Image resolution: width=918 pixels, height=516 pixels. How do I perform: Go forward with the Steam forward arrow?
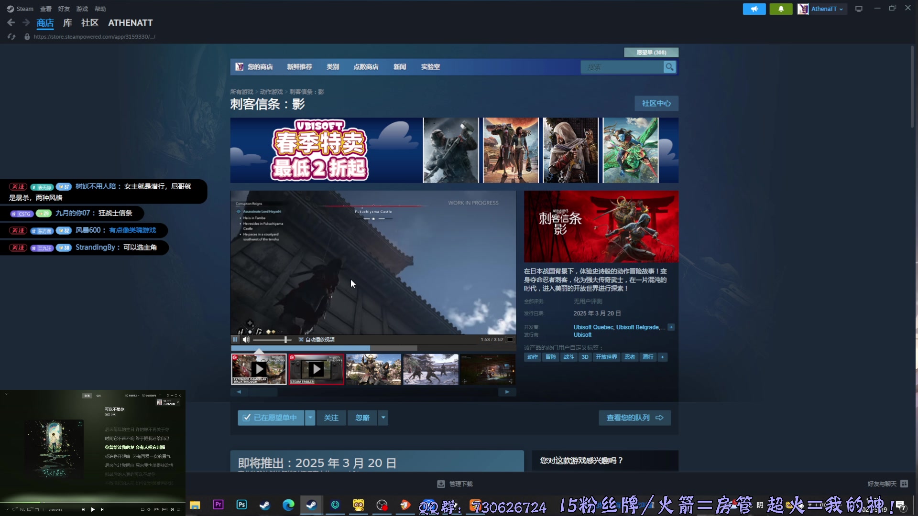pyautogui.click(x=26, y=22)
